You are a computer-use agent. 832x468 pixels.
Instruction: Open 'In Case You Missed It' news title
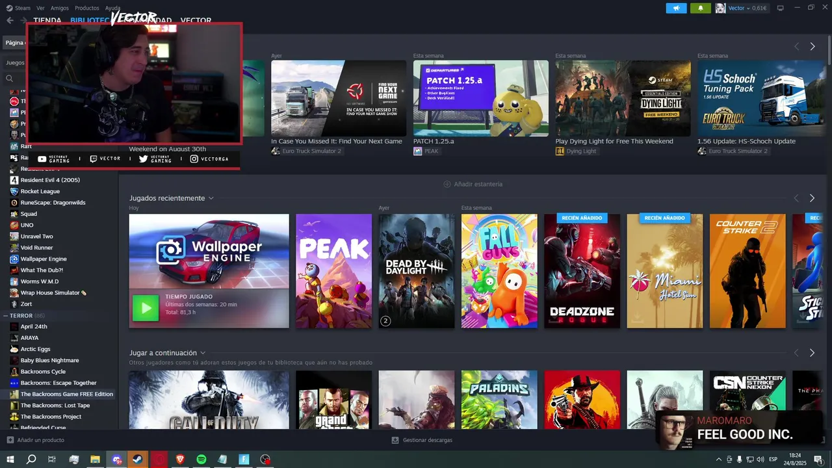click(337, 141)
